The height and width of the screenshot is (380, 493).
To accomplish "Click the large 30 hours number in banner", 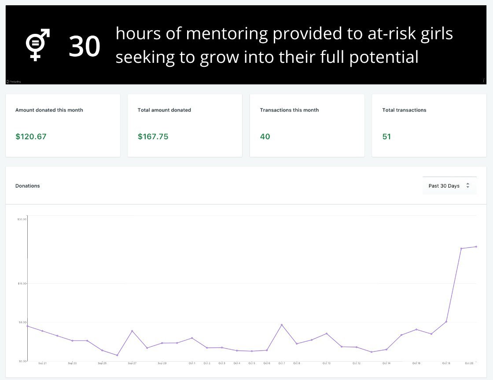I will click(x=85, y=47).
